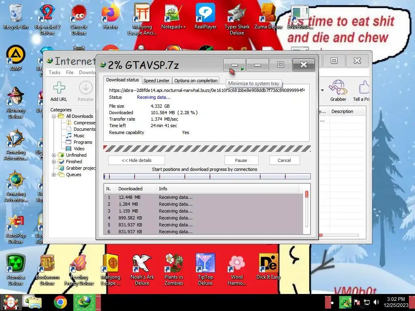Open Chrome from the taskbar

60,302
